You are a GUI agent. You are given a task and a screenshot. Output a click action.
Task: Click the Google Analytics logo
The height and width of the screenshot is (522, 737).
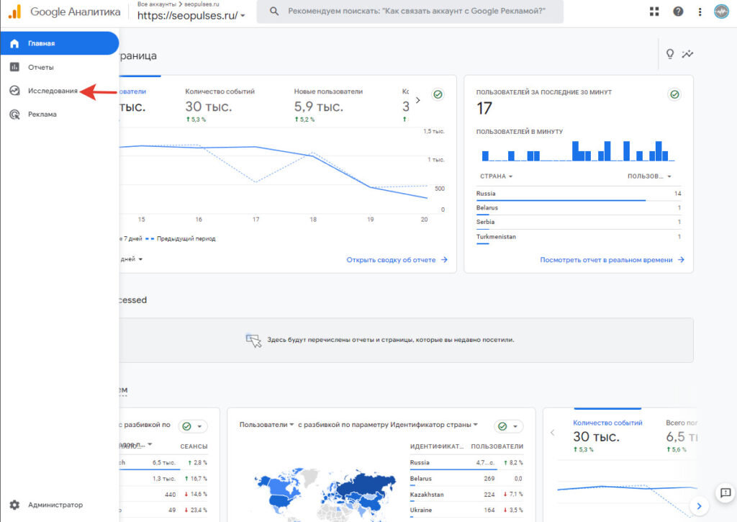point(65,12)
